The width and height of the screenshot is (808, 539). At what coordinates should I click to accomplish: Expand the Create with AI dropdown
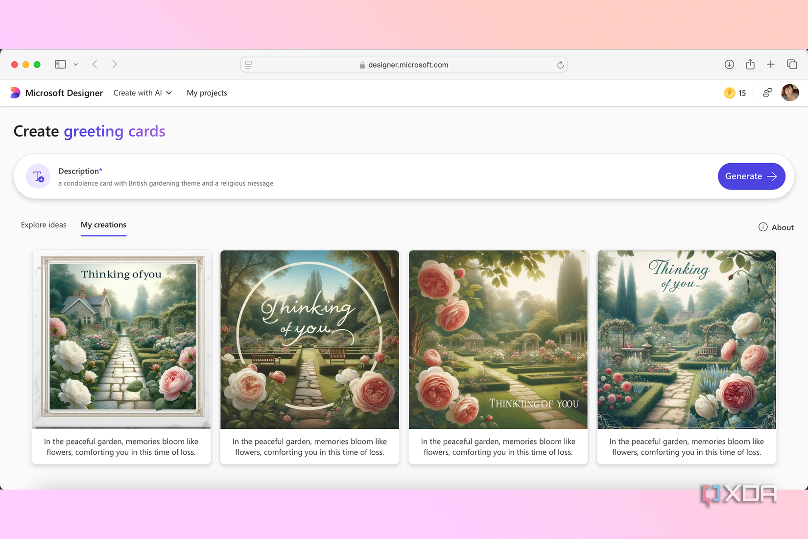point(143,93)
